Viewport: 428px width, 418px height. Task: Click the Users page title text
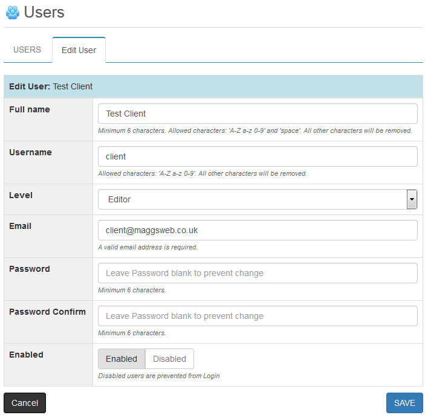[x=44, y=12]
